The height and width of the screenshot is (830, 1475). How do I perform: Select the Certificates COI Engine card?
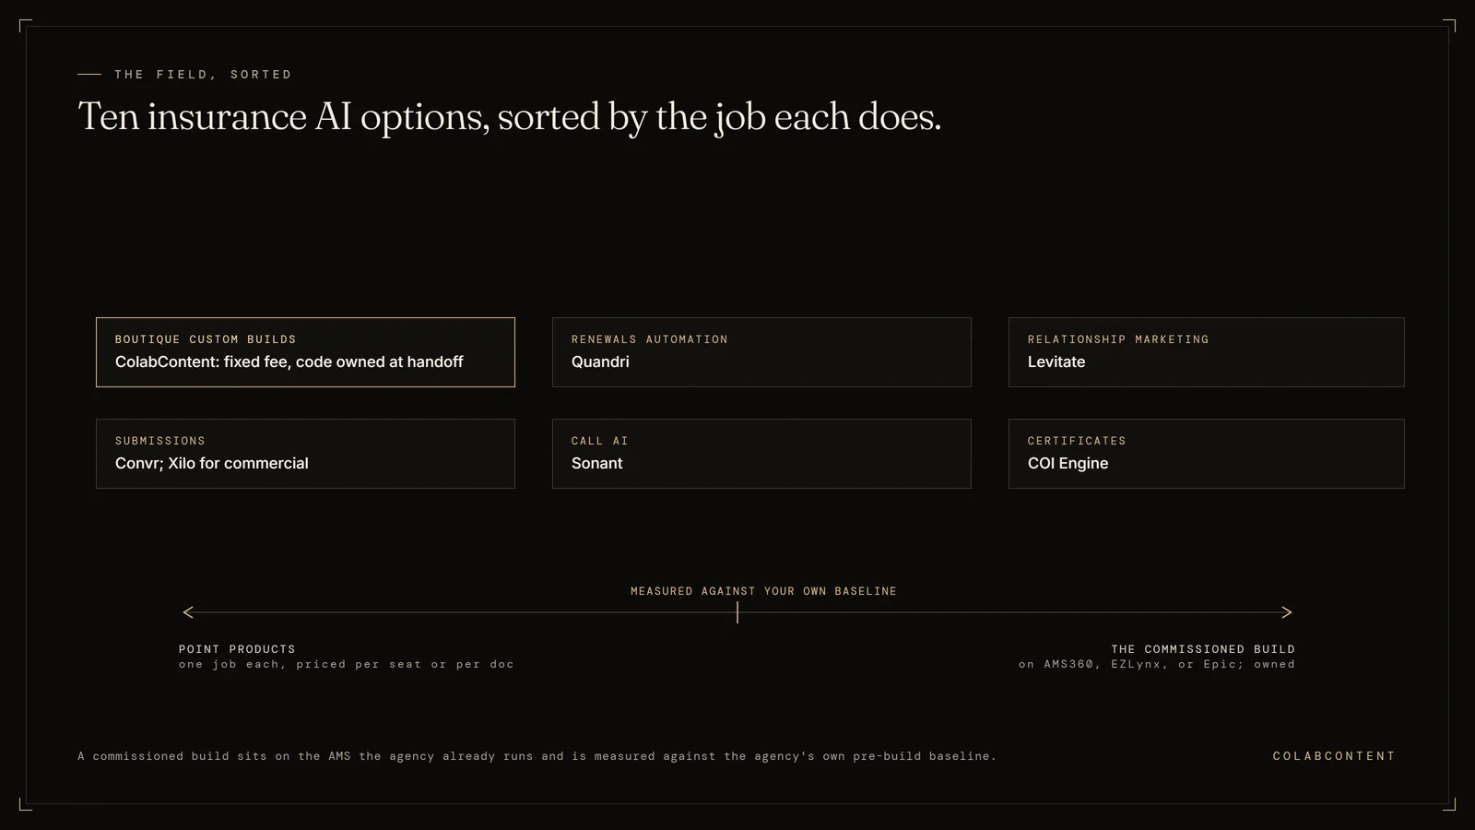click(1207, 454)
